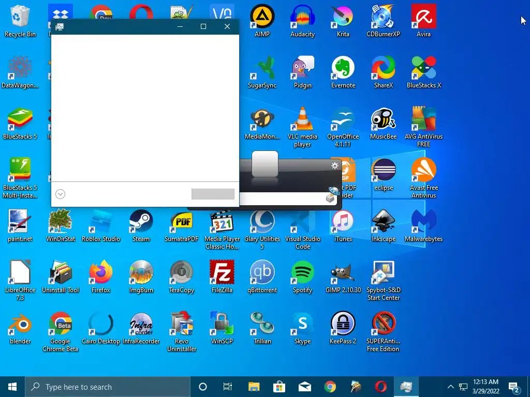
Task: Show hidden tray icons chevron
Action: pos(451,387)
